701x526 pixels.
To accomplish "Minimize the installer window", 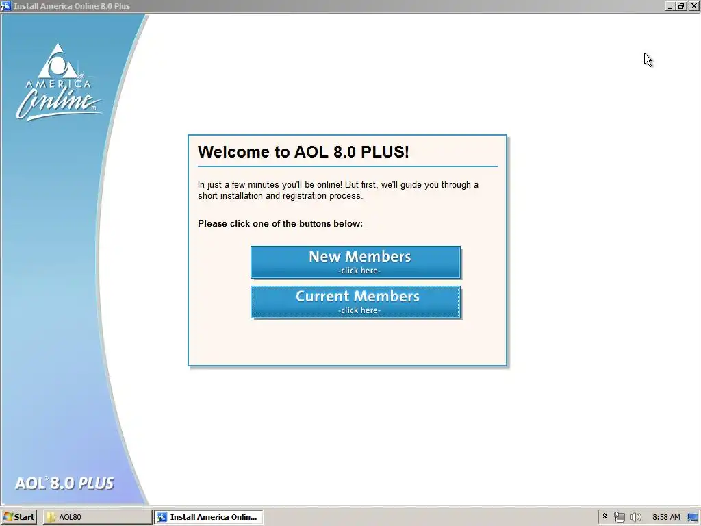I will [x=670, y=5].
